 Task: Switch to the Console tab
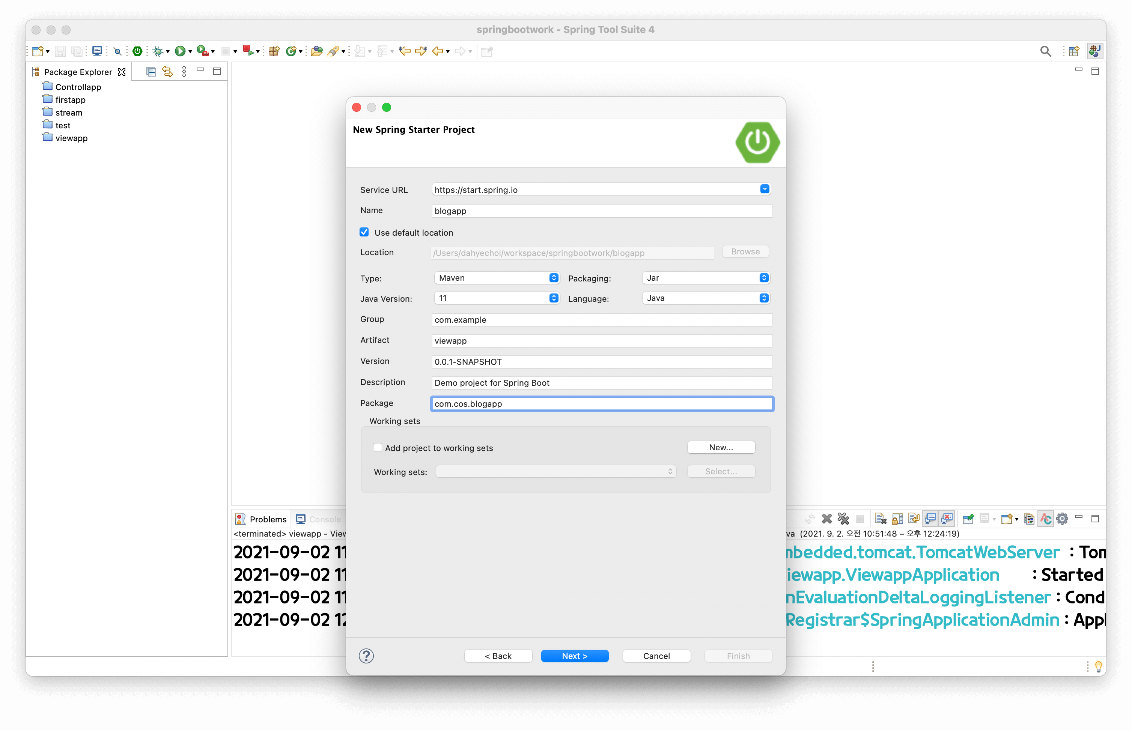pos(318,519)
